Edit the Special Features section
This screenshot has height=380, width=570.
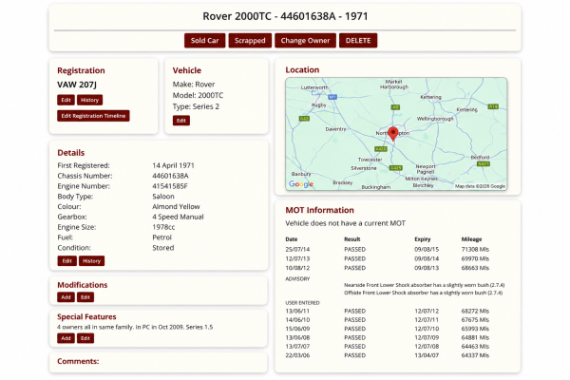click(85, 338)
